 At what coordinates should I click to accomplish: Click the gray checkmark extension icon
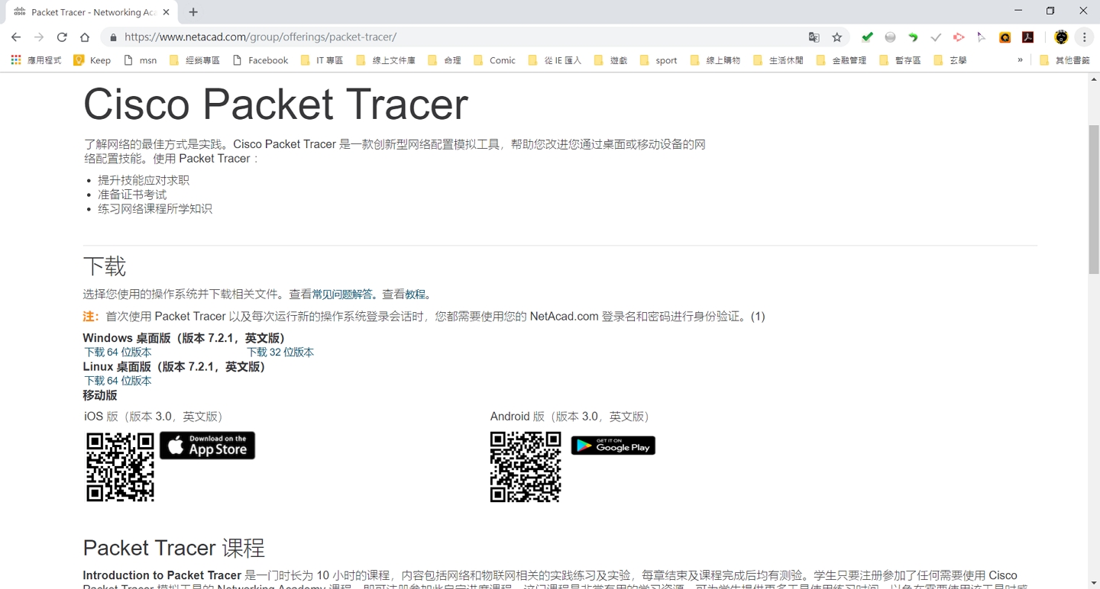pyautogui.click(x=936, y=37)
